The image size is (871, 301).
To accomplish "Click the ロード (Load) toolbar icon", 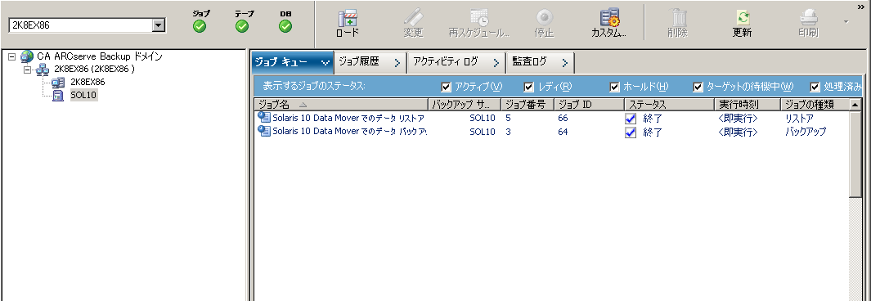I will pos(348,18).
